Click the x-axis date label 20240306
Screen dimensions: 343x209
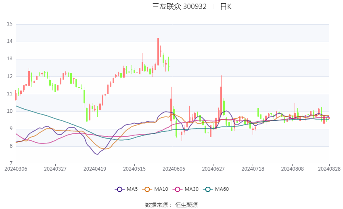click(16, 169)
